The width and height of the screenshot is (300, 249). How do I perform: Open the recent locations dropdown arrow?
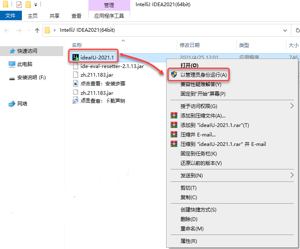(29, 30)
